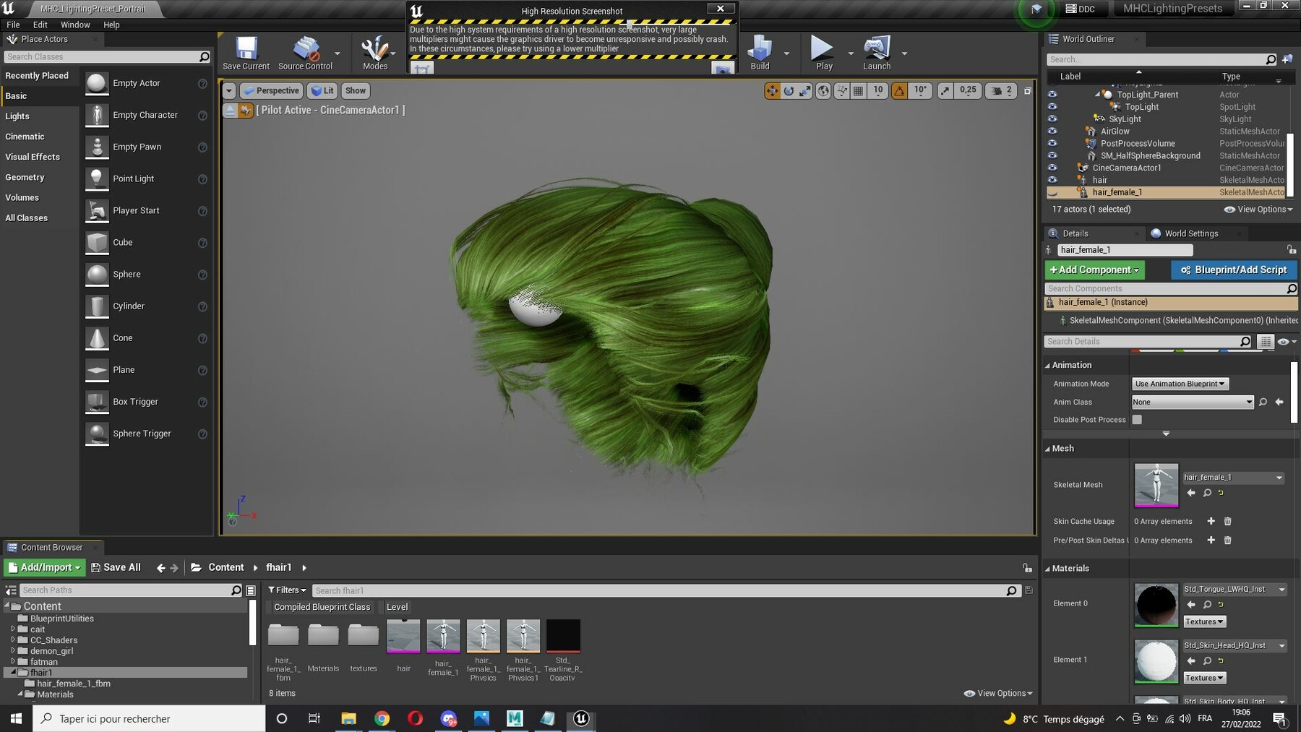Toggle visibility of AirGlow actor

(1052, 132)
